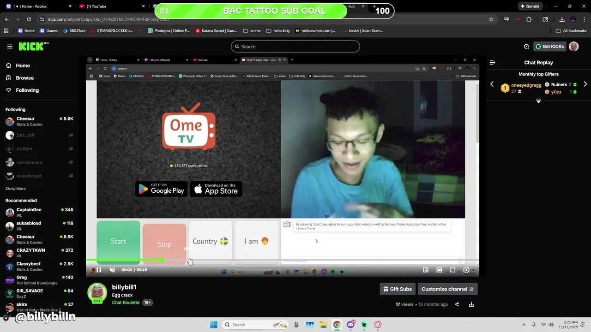Expand Show More under Following
591x332 pixels.
(x=15, y=189)
